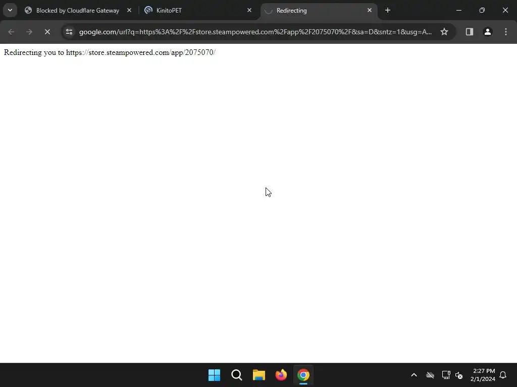Open Chrome's three-dot menu
Viewport: 517px width, 387px height.
point(506,32)
